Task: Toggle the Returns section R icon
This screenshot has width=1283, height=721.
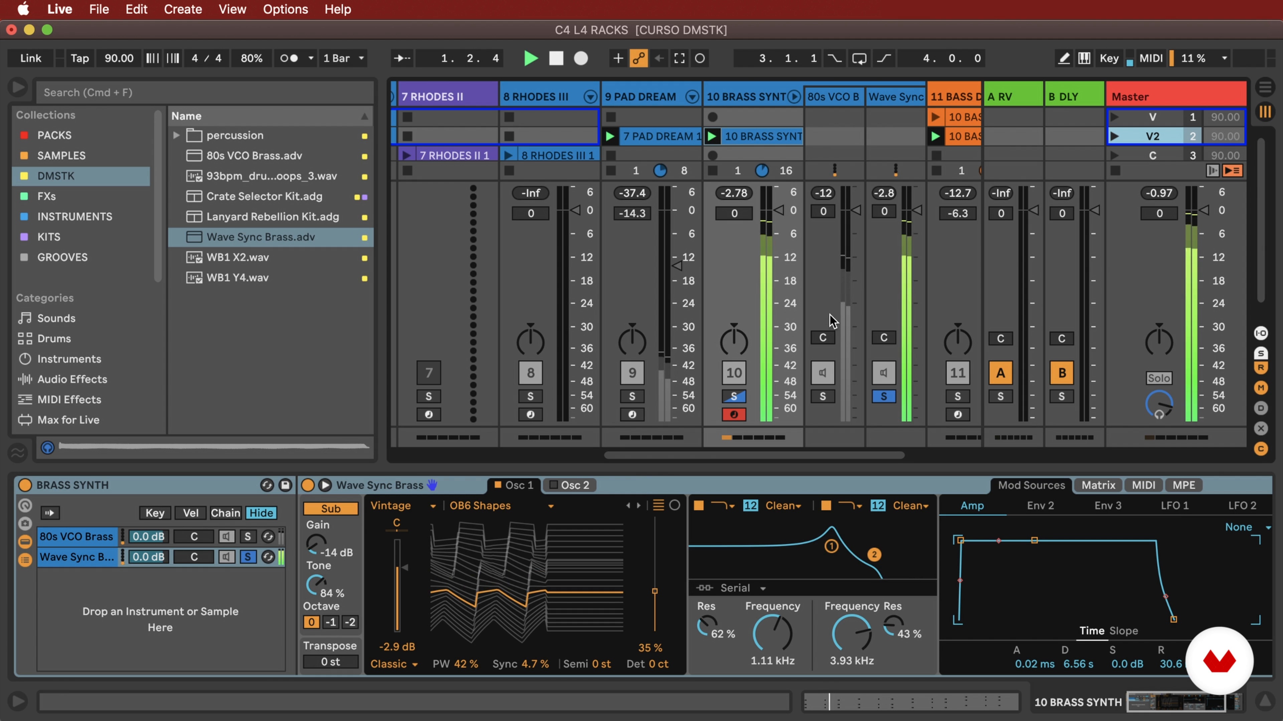Action: [1261, 368]
